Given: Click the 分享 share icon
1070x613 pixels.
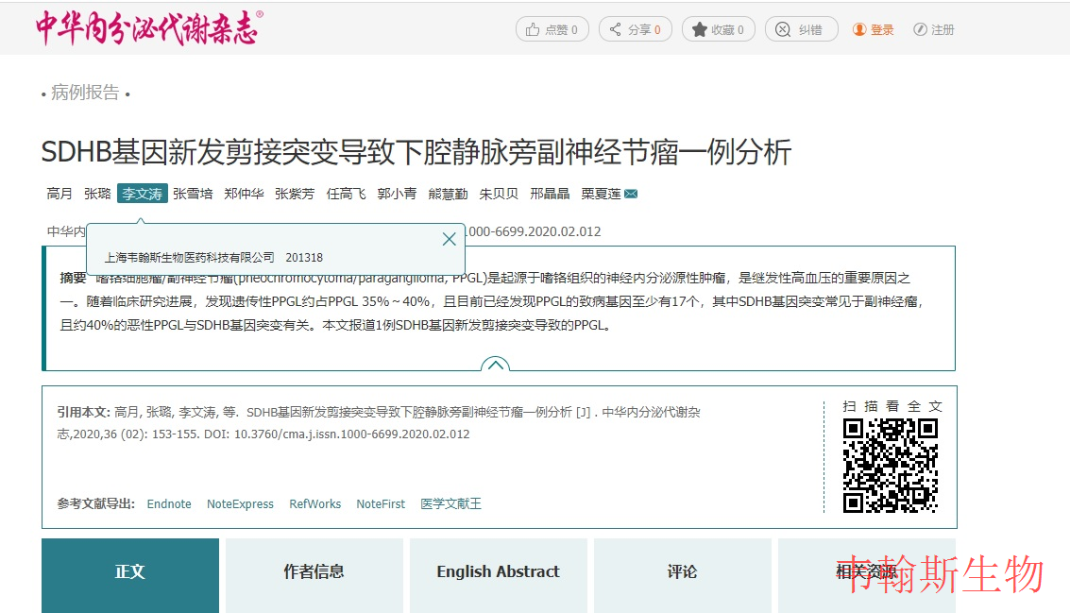Looking at the screenshot, I should pyautogui.click(x=616, y=29).
